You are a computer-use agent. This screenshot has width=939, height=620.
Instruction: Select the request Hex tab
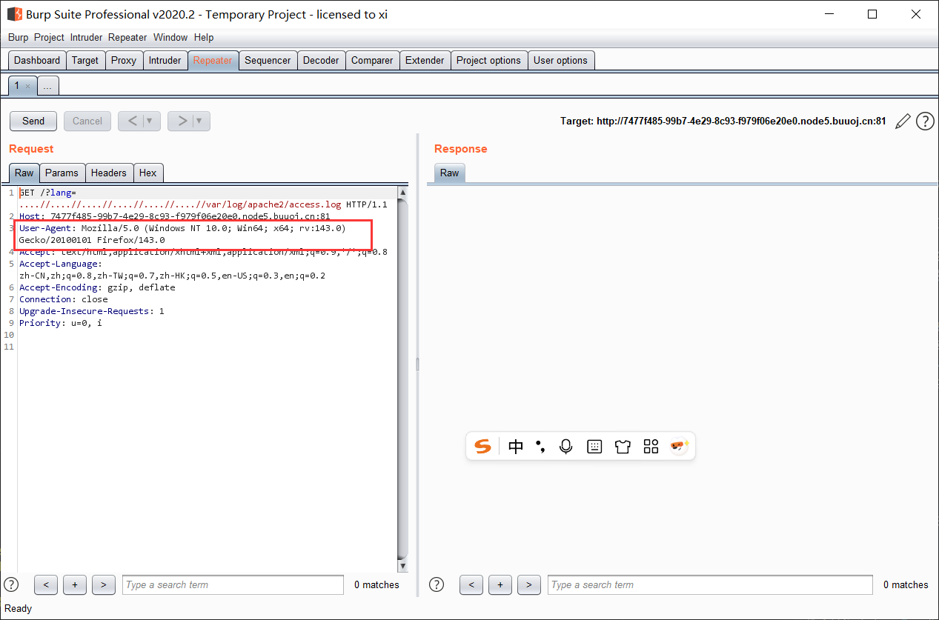[148, 173]
